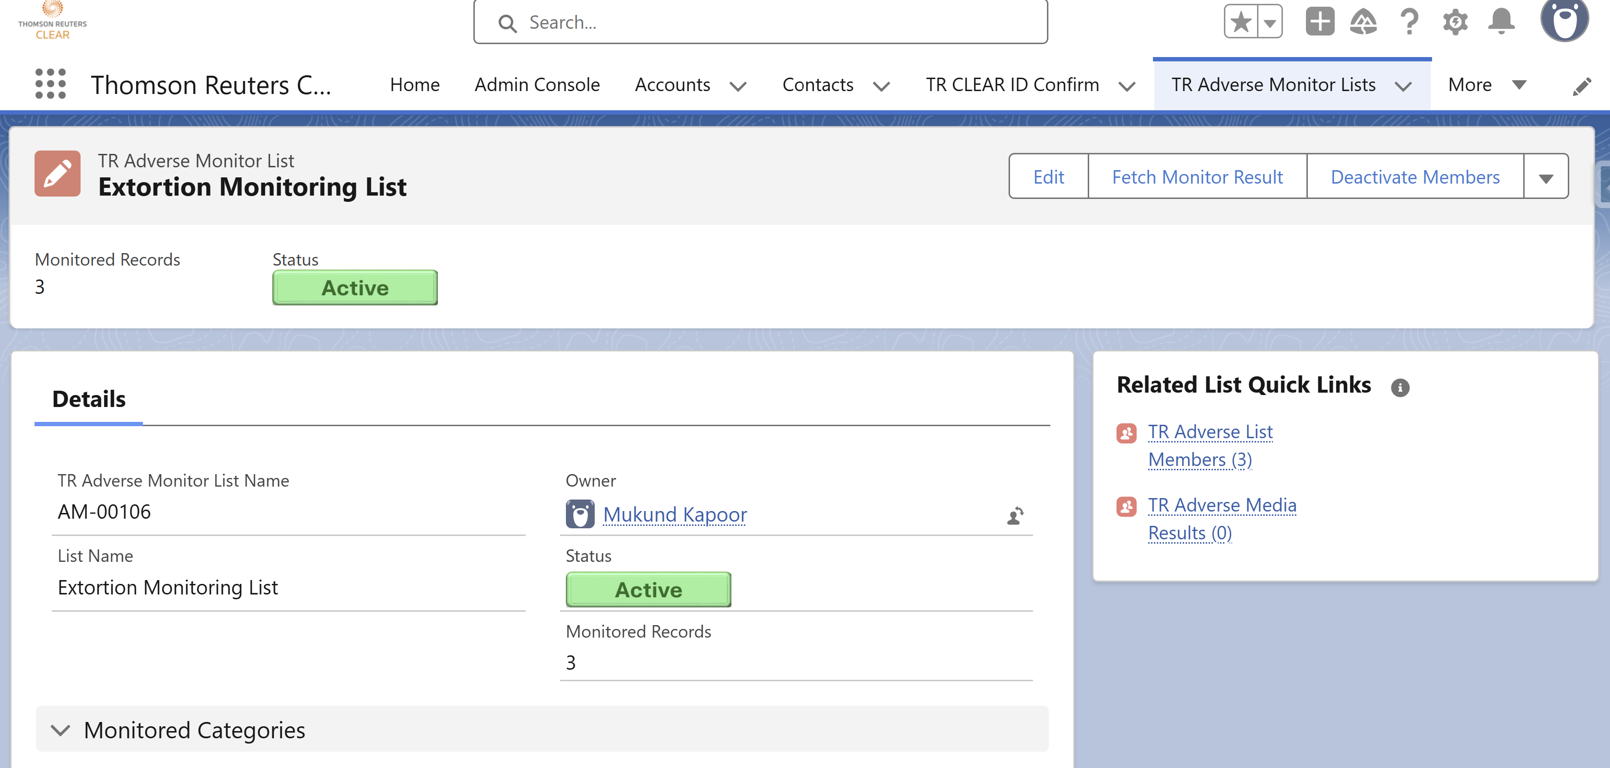Click the TR Adverse Media Results icon
1610x768 pixels.
pos(1126,506)
